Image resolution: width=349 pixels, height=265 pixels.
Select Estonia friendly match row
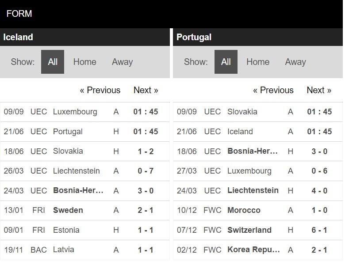coord(66,230)
